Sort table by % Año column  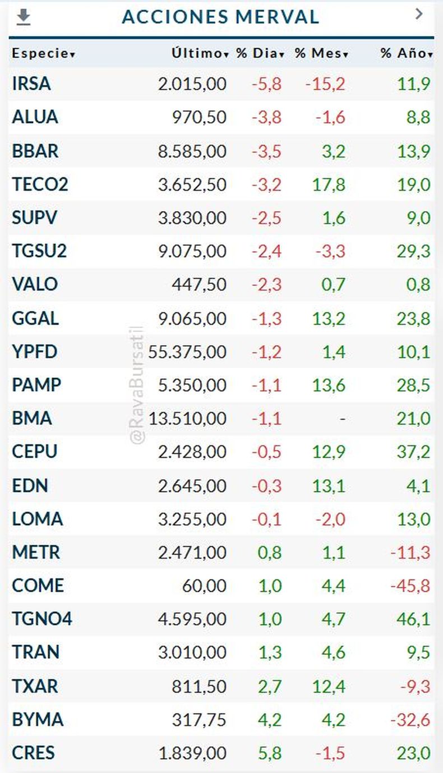pyautogui.click(x=407, y=53)
